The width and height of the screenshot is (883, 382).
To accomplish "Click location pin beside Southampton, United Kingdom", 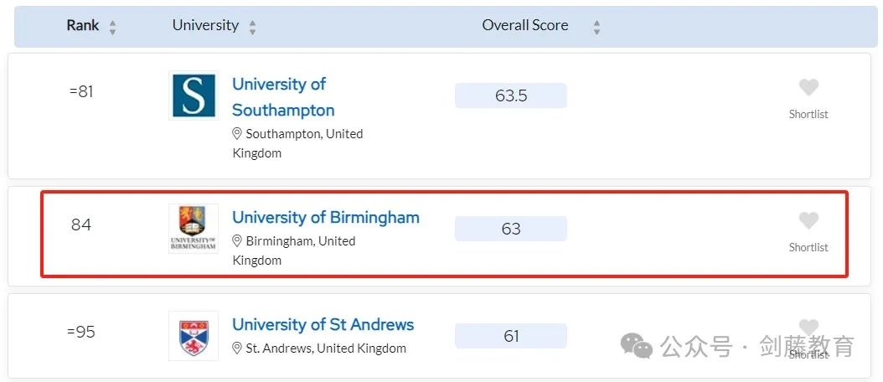I will click(237, 134).
